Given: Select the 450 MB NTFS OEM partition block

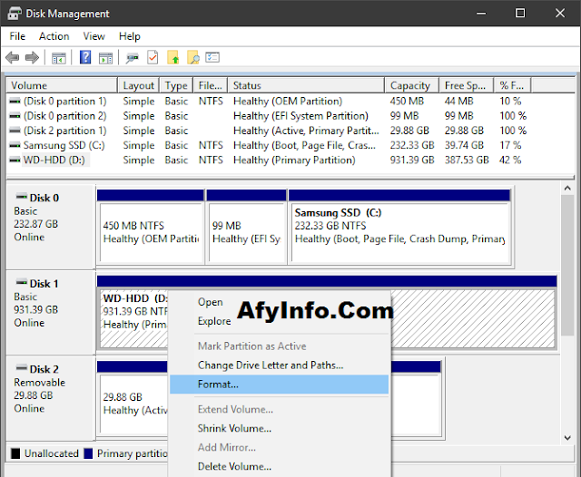Looking at the screenshot, I should (151, 227).
